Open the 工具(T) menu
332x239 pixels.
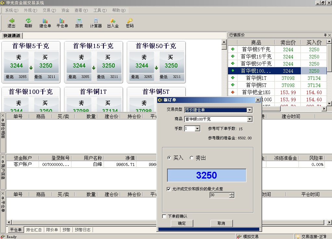(100, 10)
